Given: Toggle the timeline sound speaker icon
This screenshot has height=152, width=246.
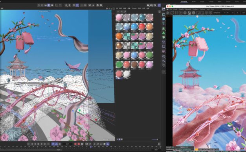Looking at the screenshot, I should click(60, 144).
